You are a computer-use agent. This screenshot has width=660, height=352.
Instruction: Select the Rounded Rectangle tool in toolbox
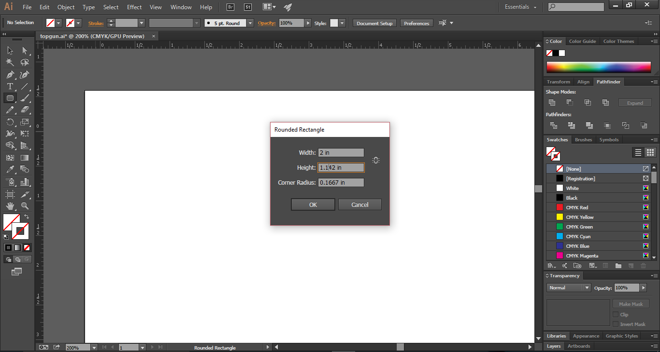click(x=10, y=98)
